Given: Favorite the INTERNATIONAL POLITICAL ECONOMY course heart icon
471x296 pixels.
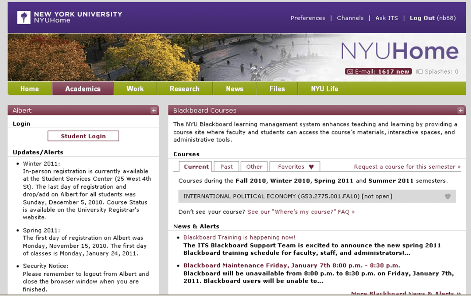Looking at the screenshot, I should pos(448,196).
